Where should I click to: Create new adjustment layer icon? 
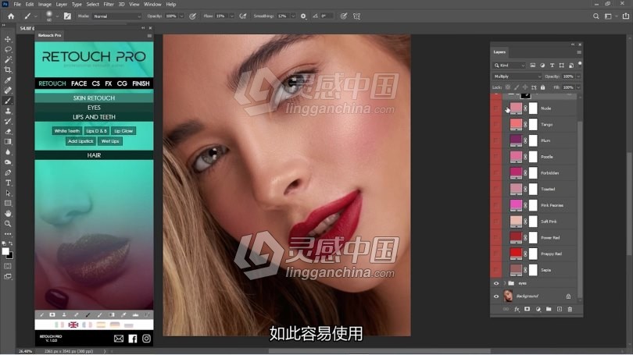(538, 309)
